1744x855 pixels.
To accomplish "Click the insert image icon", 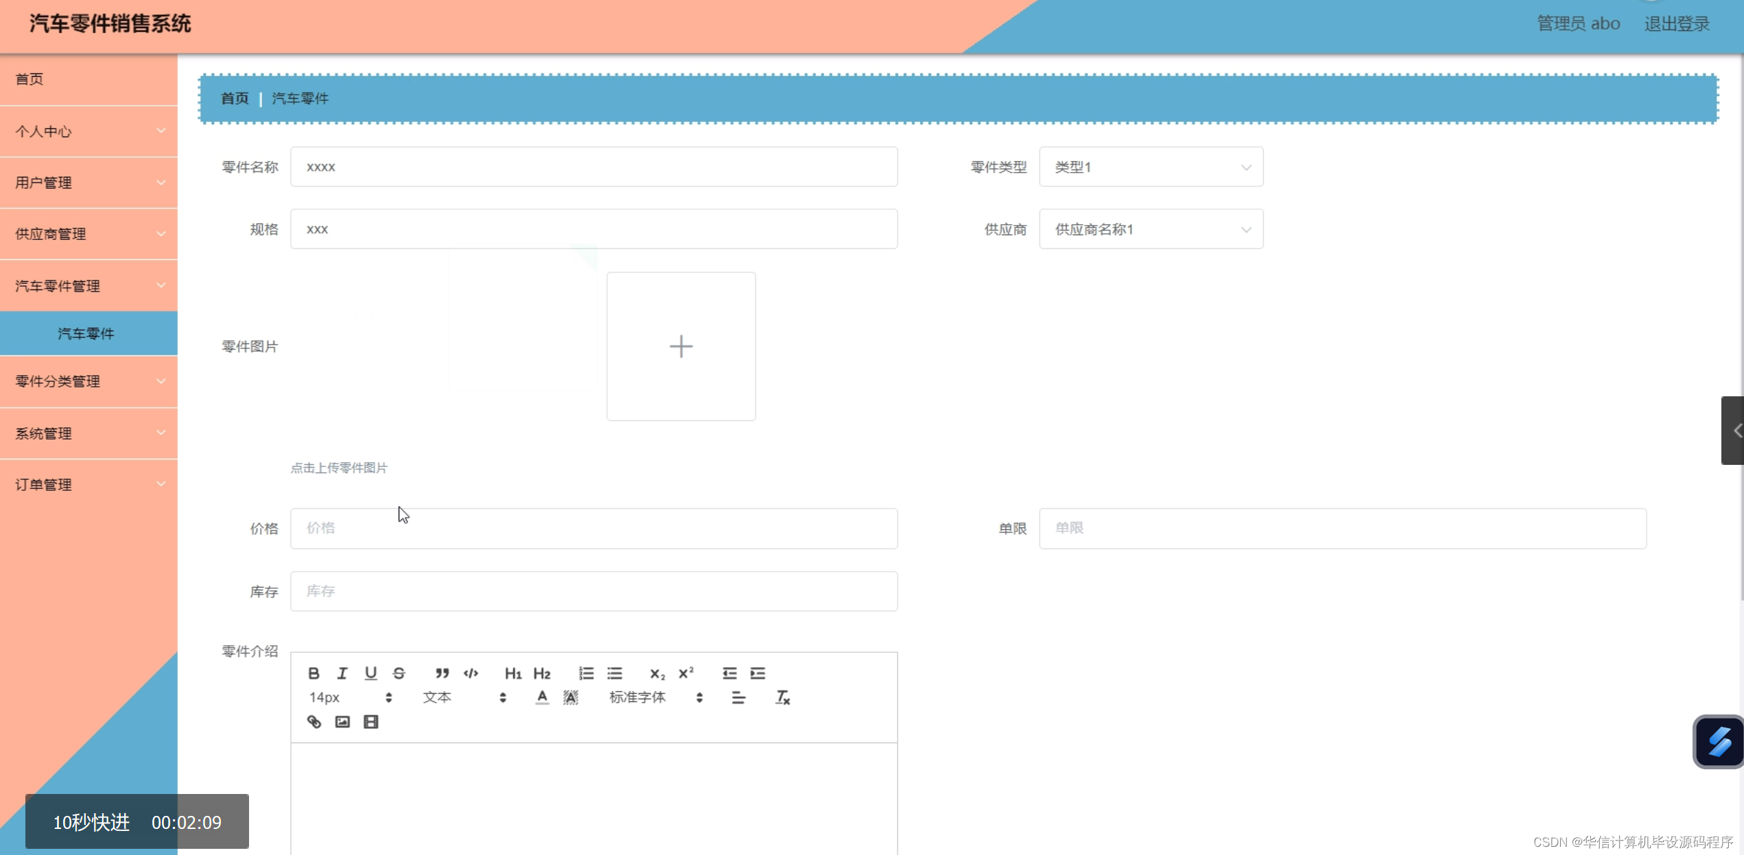I will pos(342,722).
